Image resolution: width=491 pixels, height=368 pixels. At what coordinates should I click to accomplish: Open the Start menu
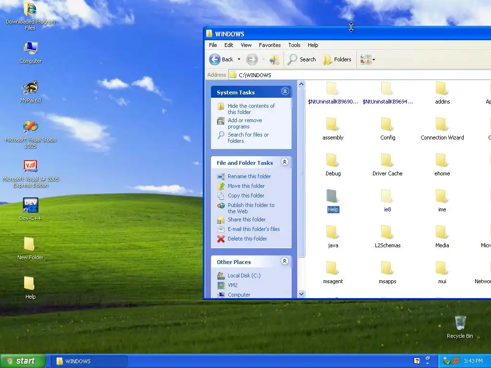(x=23, y=361)
